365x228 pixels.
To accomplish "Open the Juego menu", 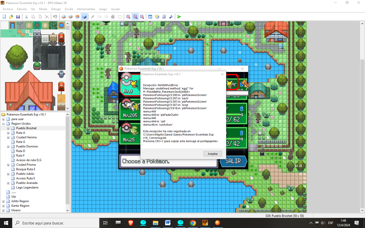I will [103, 9].
